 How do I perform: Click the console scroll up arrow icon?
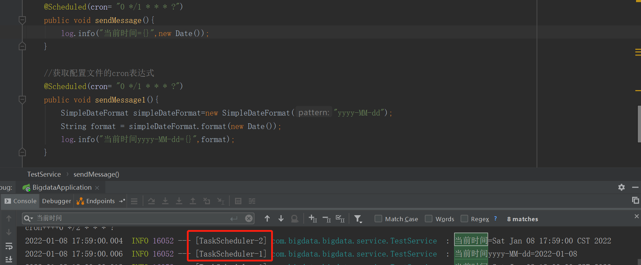point(9,218)
